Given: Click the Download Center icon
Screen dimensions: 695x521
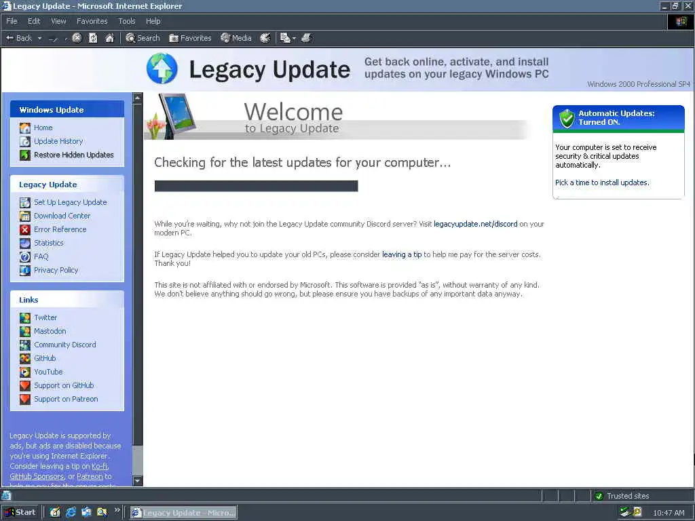Looking at the screenshot, I should point(25,216).
